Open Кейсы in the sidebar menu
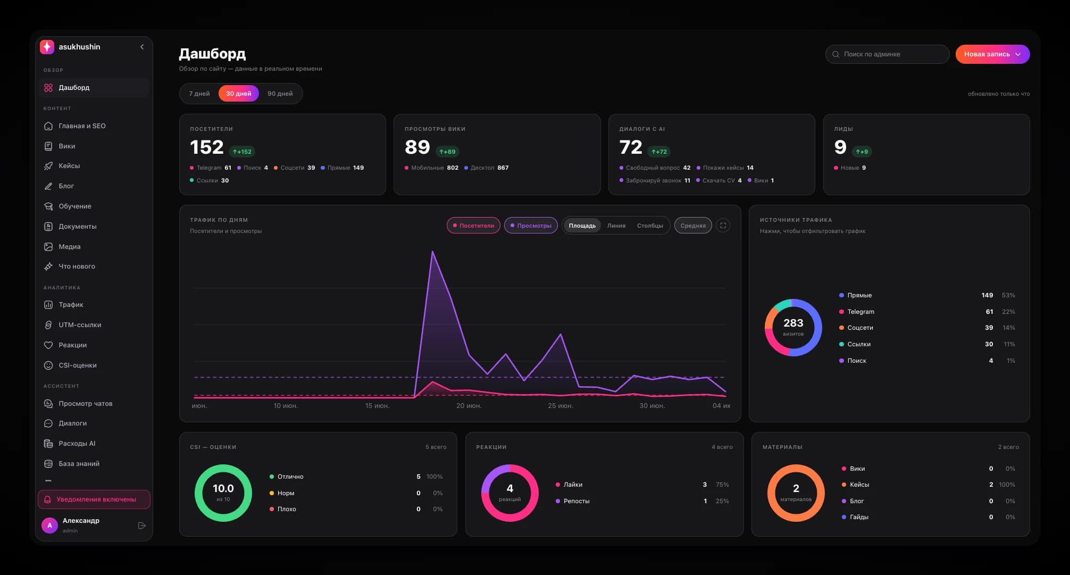 coord(94,166)
